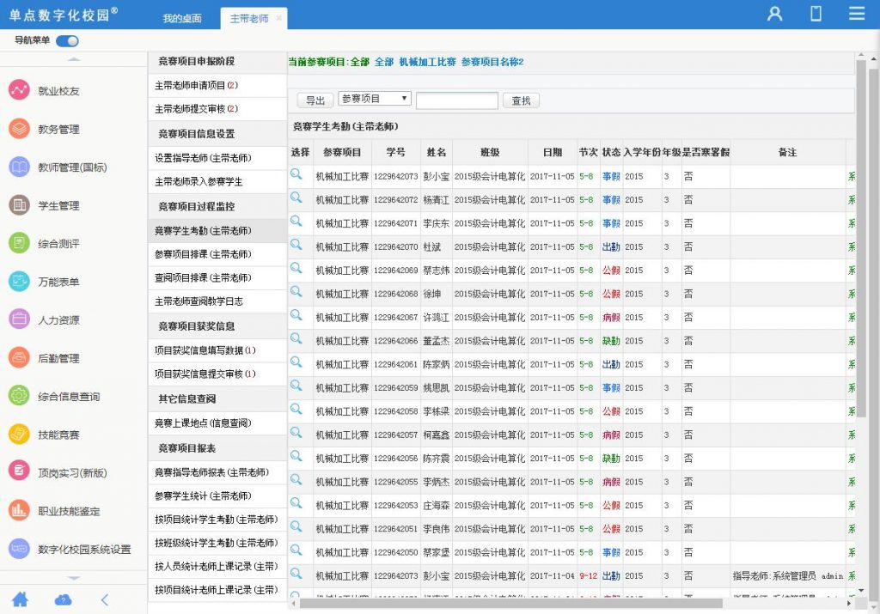Open 参赛学生统计(主带老师) menu item
The height and width of the screenshot is (614, 880).
217,495
